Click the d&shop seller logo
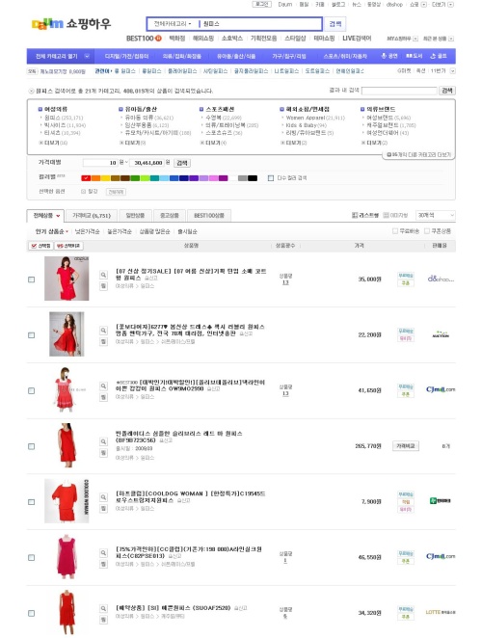Screen dimensions: 482x638 (x=441, y=279)
